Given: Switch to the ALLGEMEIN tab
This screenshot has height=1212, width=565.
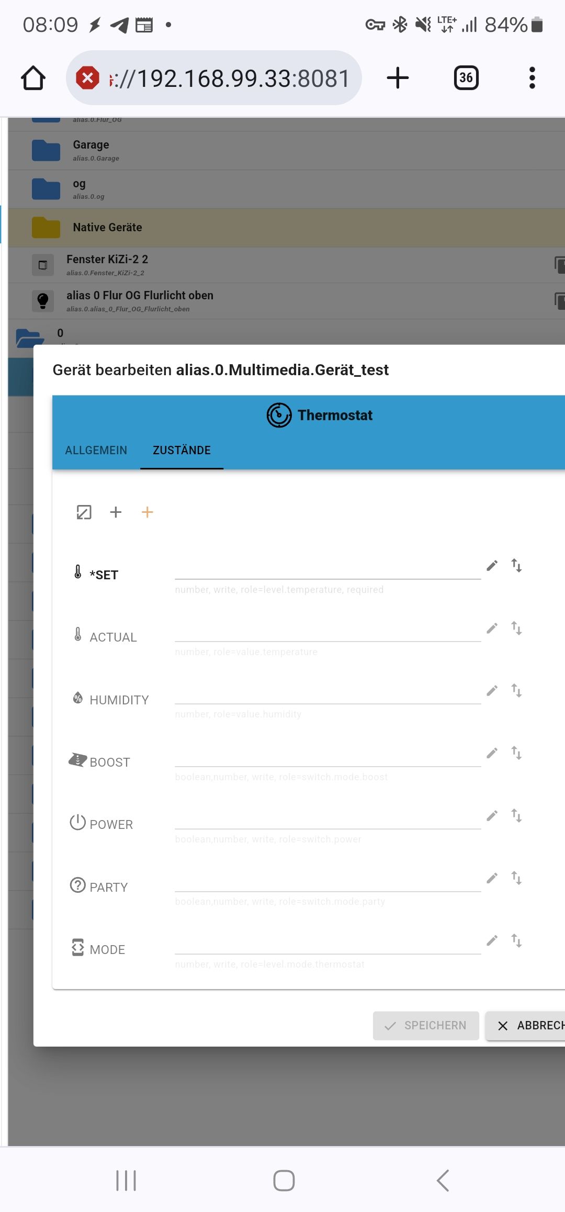Looking at the screenshot, I should pos(96,450).
